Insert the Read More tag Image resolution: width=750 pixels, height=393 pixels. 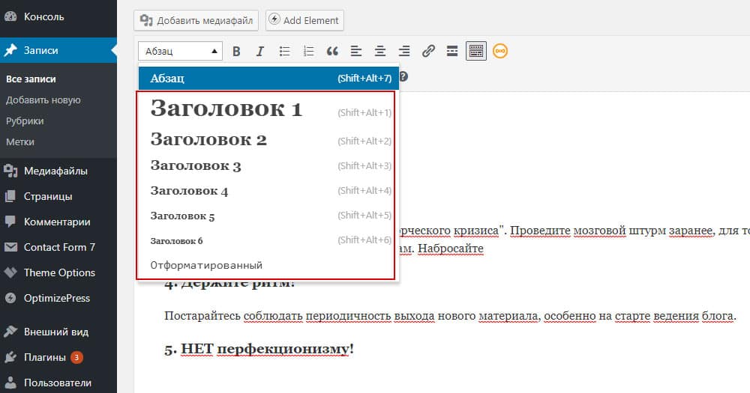click(452, 52)
